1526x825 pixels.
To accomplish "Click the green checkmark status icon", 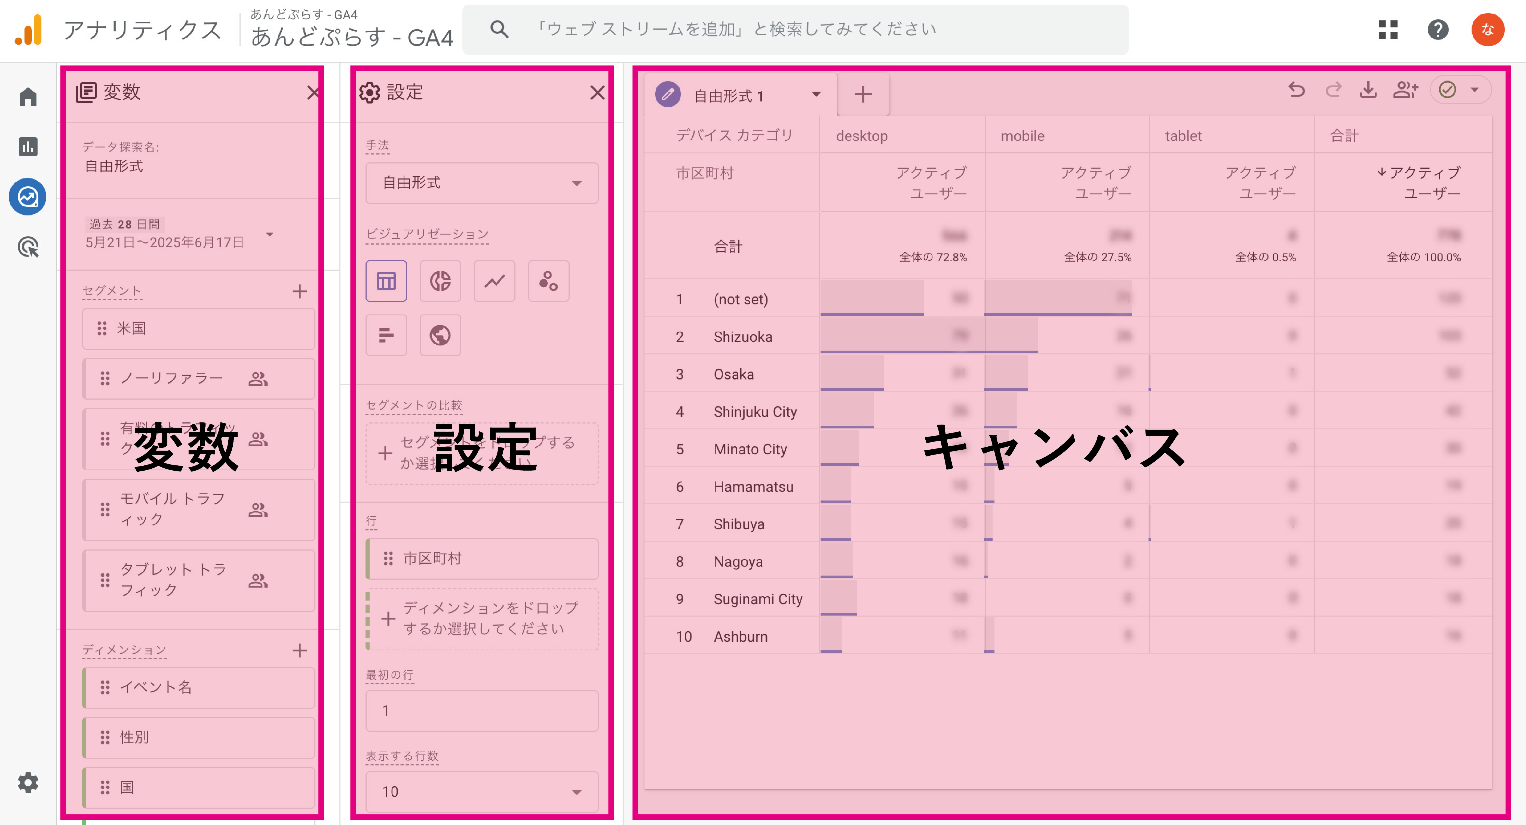I will coord(1447,90).
